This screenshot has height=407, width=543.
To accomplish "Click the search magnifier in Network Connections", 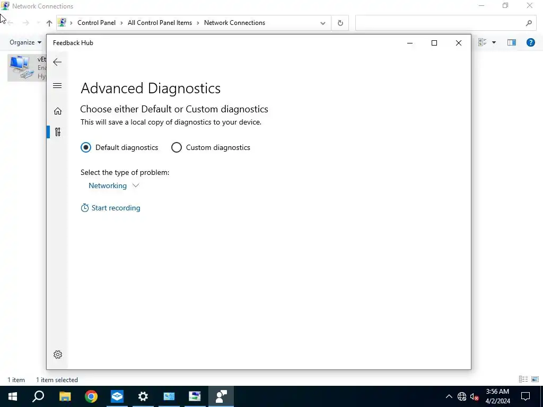I will [x=529, y=23].
